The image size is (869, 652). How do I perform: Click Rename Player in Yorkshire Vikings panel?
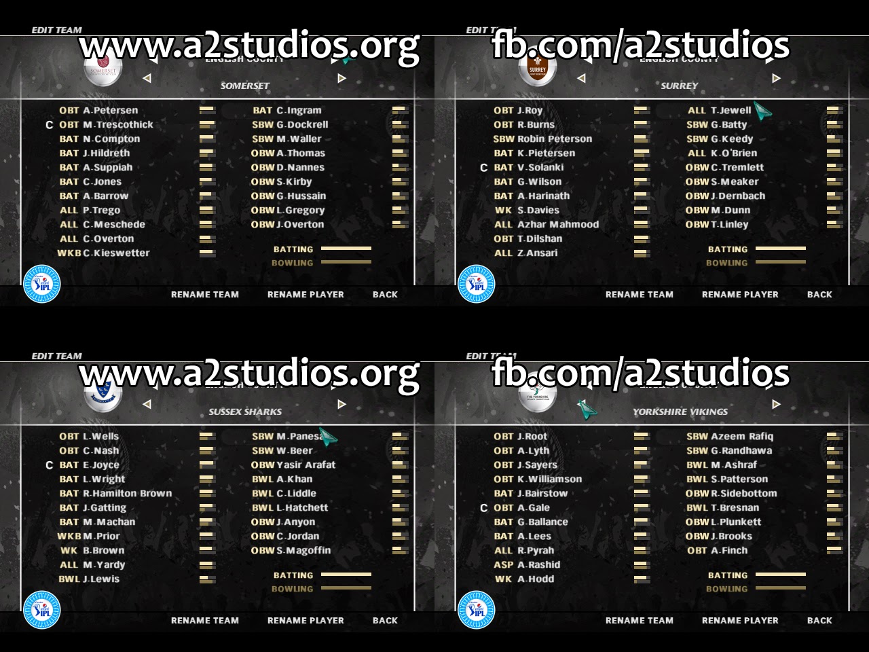click(x=740, y=620)
